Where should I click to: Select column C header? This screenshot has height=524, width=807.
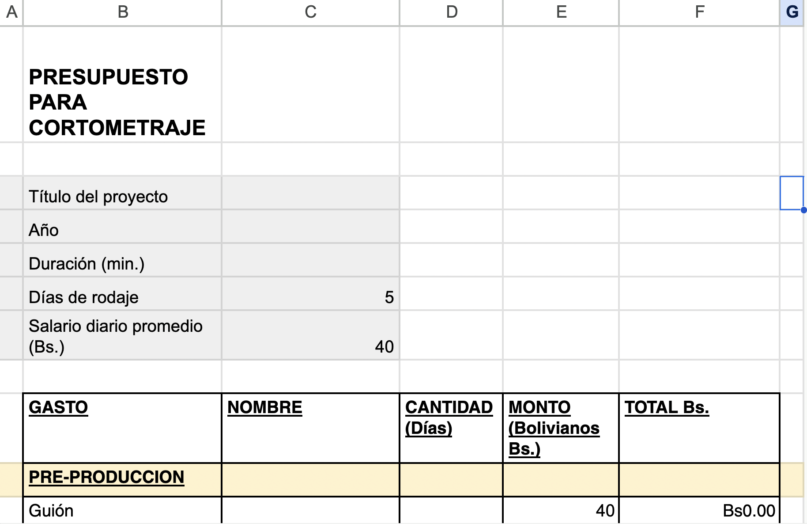pyautogui.click(x=310, y=12)
